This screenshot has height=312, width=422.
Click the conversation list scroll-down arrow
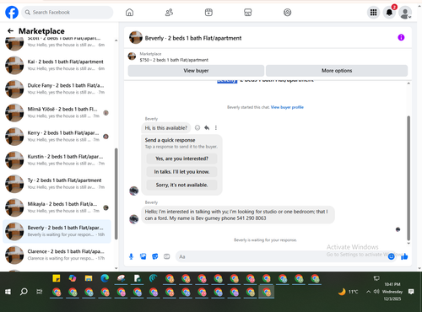116,268
